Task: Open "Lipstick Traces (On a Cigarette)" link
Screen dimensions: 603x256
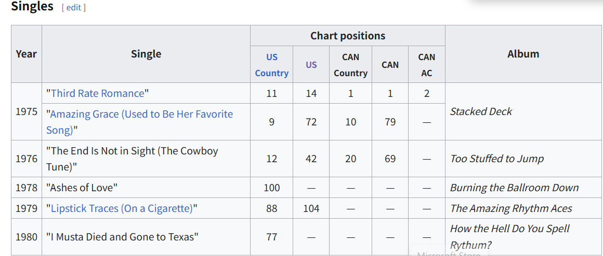Action: pyautogui.click(x=122, y=208)
